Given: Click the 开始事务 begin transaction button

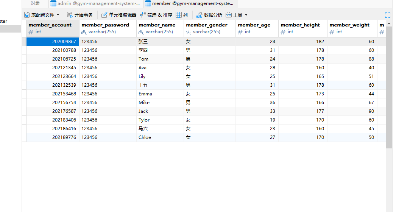Looking at the screenshot, I should pos(80,15).
